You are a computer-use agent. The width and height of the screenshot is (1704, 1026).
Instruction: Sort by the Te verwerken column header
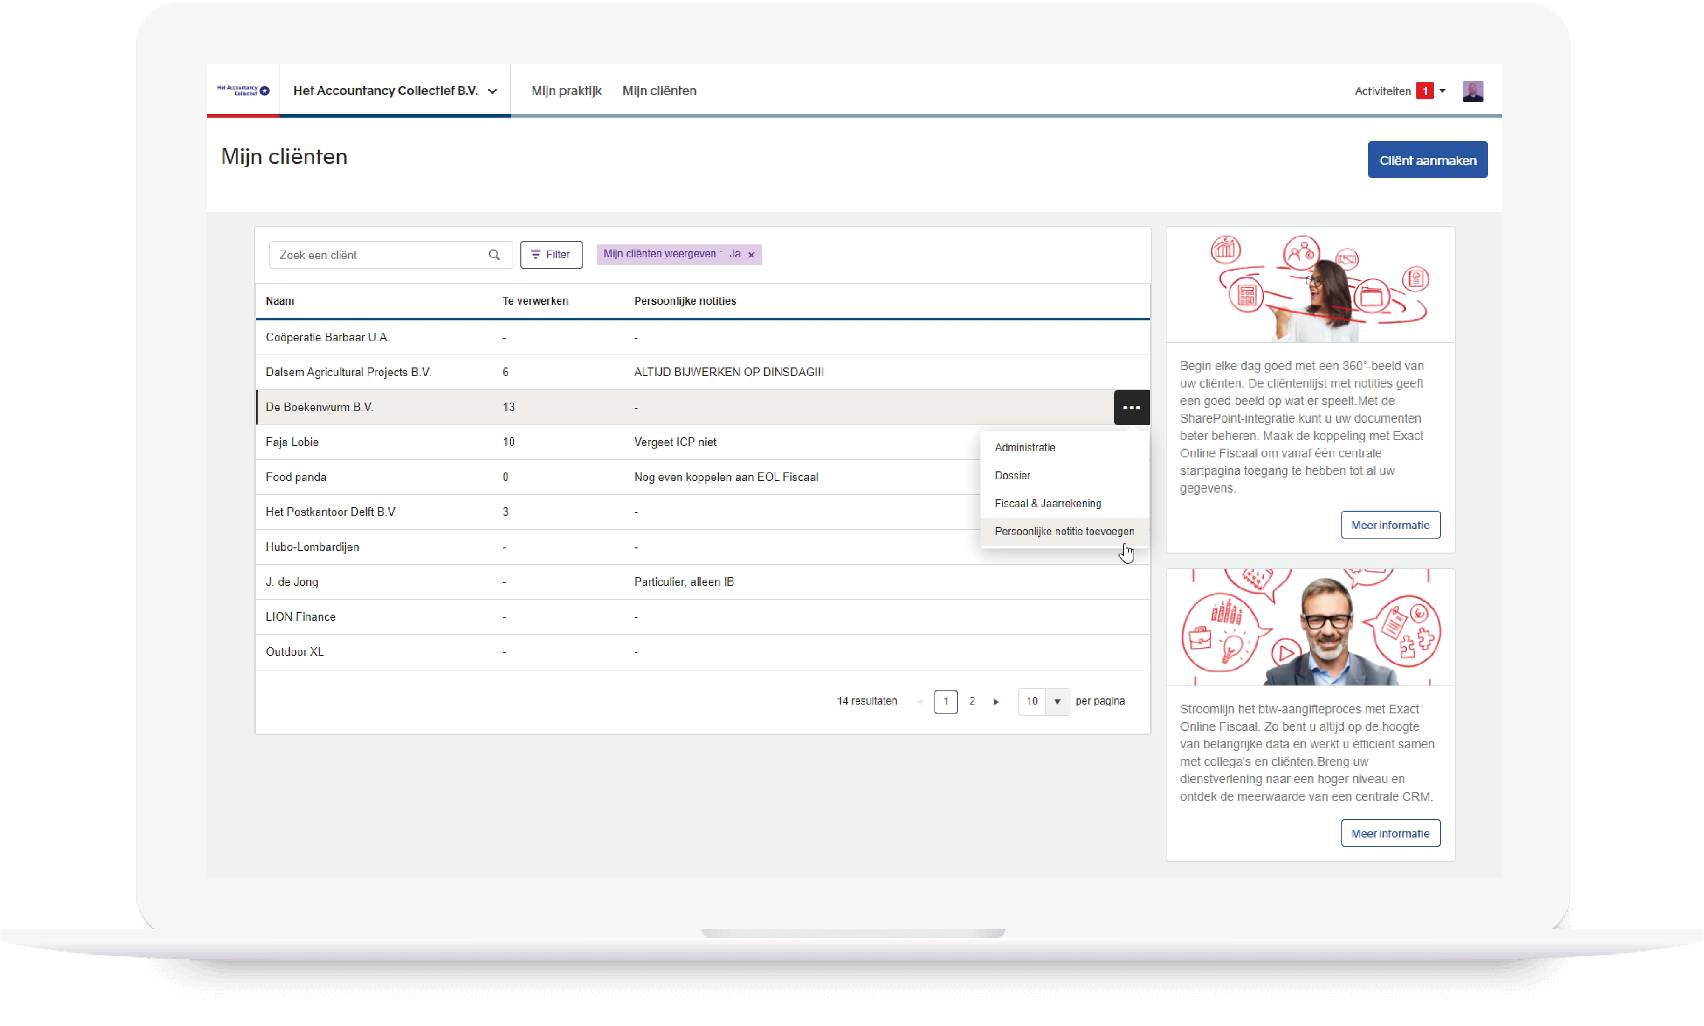tap(535, 301)
